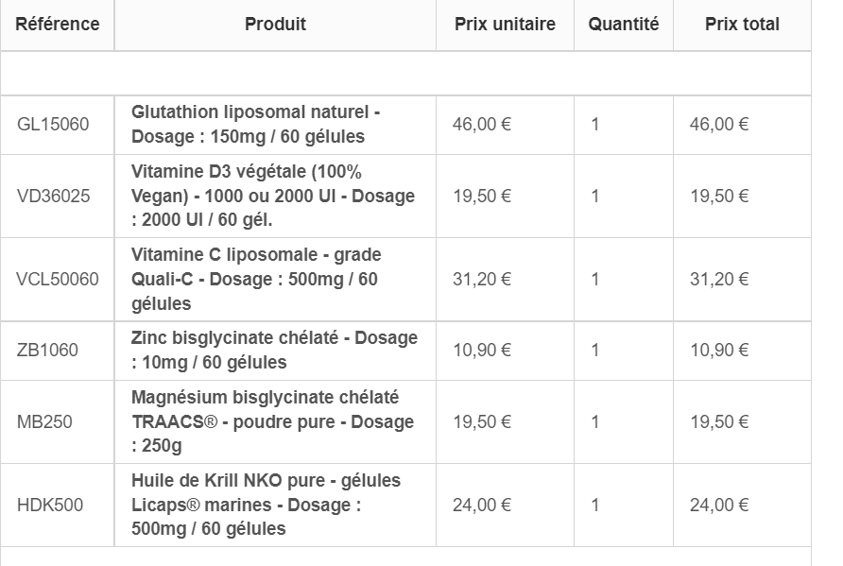The height and width of the screenshot is (566, 843).
Task: Click the quantity cell for Zinc bisglycinate
Action: click(x=594, y=350)
